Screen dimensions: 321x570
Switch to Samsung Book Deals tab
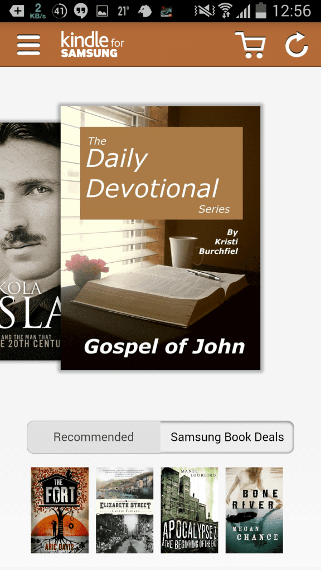click(227, 437)
